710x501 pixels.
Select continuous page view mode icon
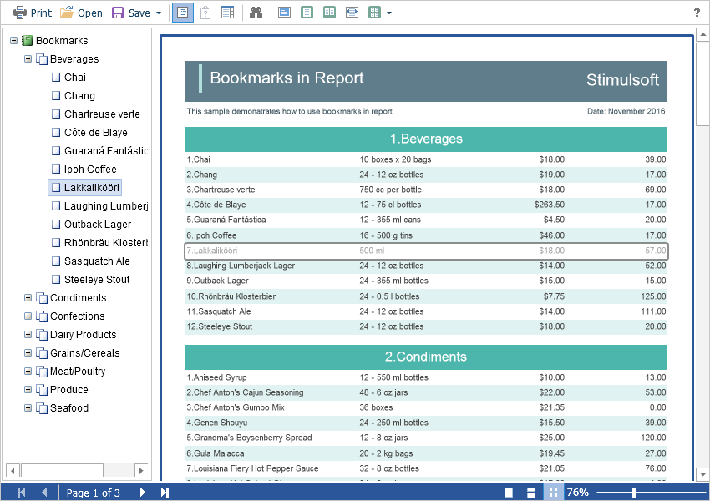pos(531,493)
